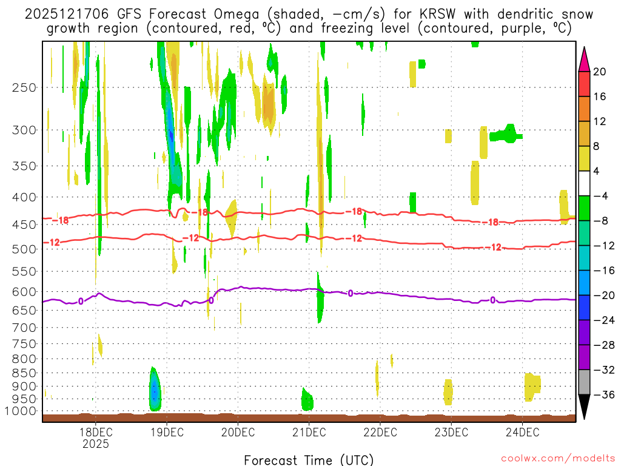
Task: Pick the dark blue -20 to -24 colorbar swatch
Action: point(584,308)
